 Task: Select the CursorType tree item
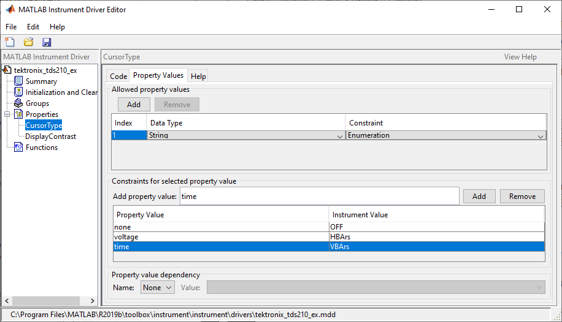(44, 125)
